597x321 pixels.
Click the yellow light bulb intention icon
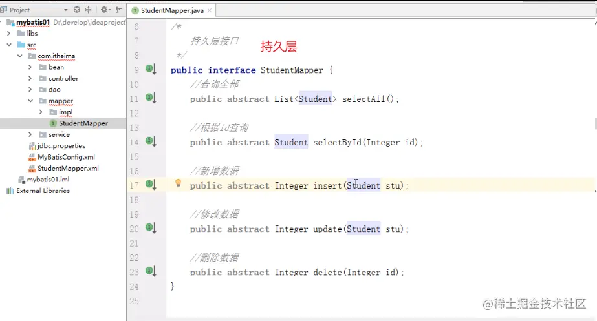[178, 183]
